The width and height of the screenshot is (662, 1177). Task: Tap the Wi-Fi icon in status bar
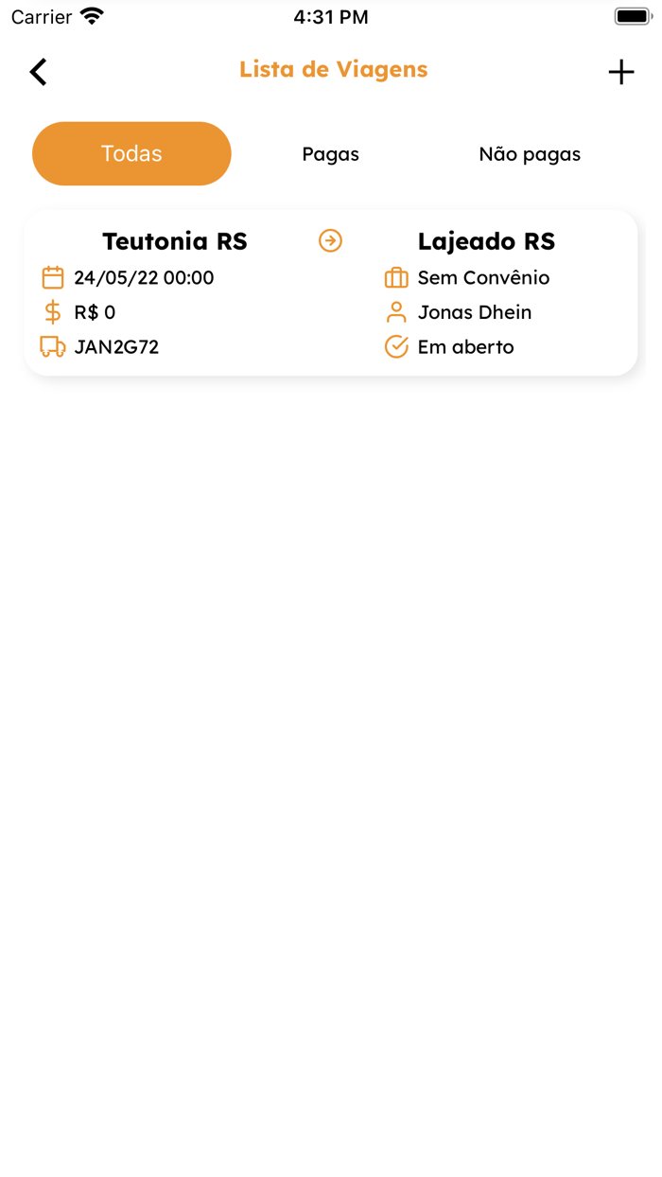(92, 16)
